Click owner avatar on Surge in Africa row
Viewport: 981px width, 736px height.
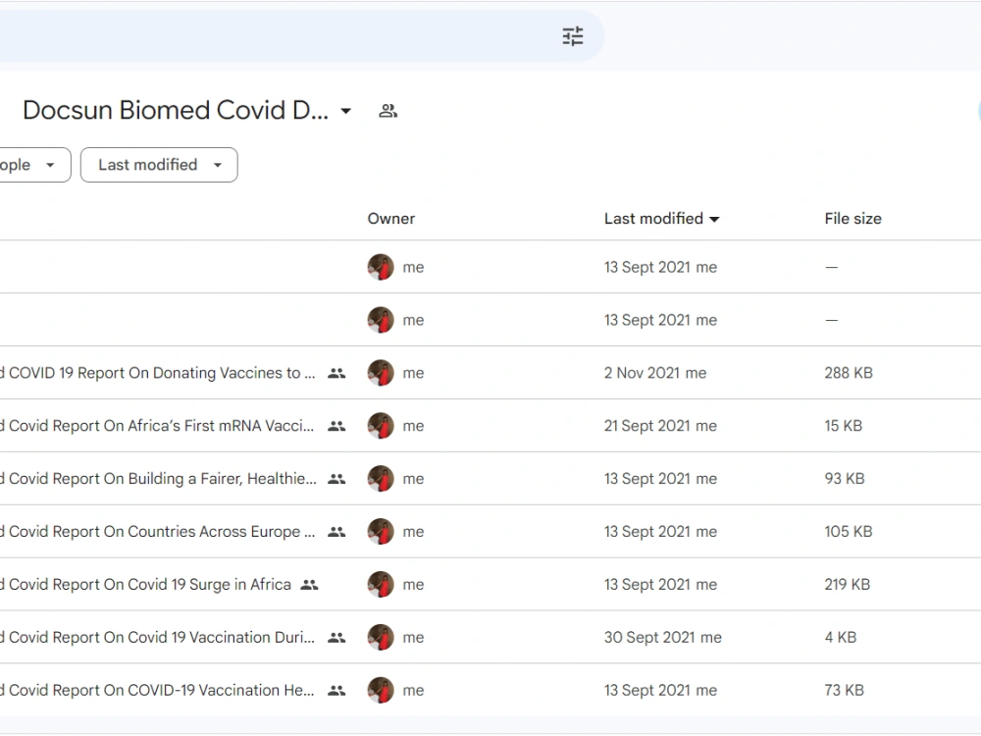[x=381, y=585]
